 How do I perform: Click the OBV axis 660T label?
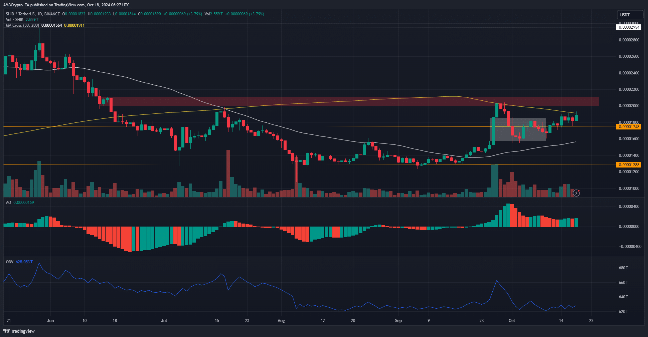pyautogui.click(x=623, y=283)
